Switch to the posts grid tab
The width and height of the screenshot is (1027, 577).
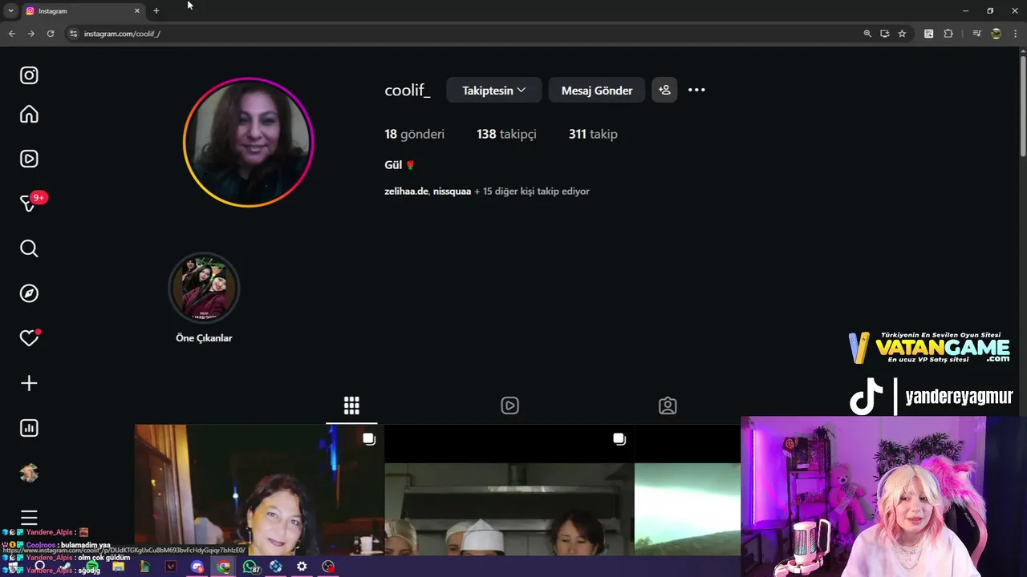pyautogui.click(x=351, y=406)
